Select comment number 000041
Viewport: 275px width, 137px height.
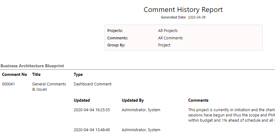click(8, 84)
